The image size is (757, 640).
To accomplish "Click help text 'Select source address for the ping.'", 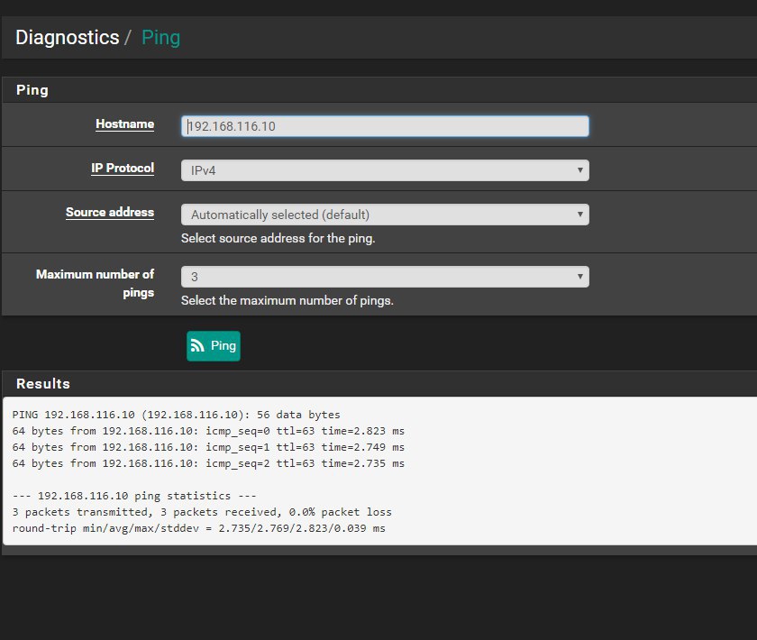I will point(278,238).
